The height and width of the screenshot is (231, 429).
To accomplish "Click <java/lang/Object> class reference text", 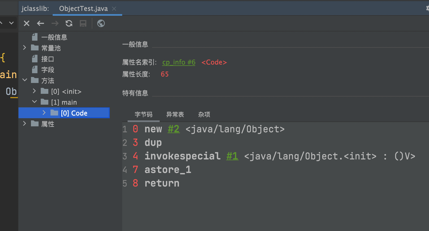I will pyautogui.click(x=235, y=129).
